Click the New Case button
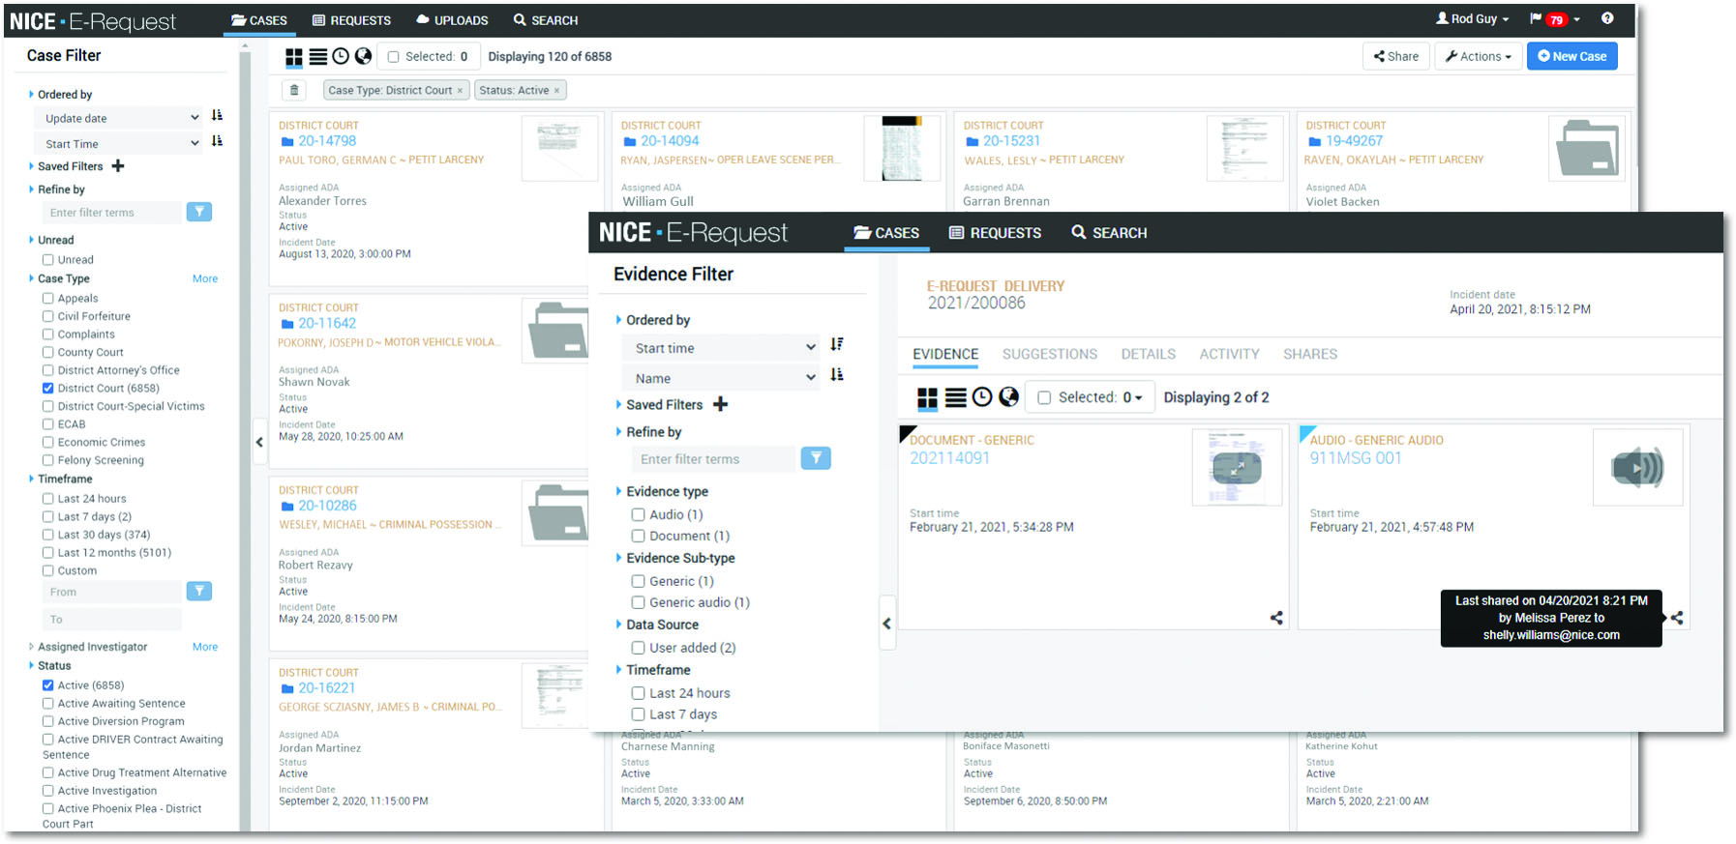 coord(1571,57)
